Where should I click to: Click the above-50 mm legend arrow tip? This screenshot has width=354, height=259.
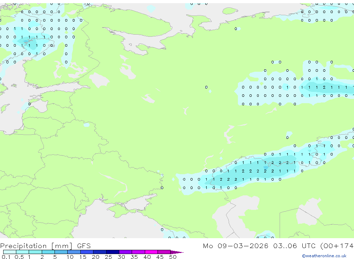[177, 252]
